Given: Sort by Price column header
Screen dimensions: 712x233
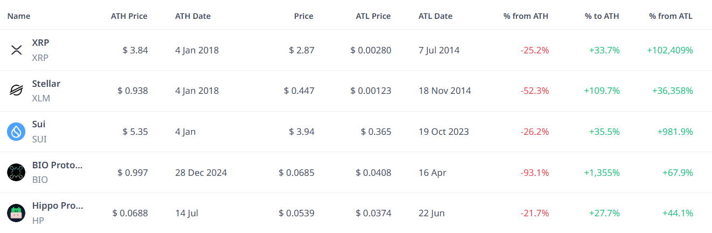Looking at the screenshot, I should tap(303, 16).
